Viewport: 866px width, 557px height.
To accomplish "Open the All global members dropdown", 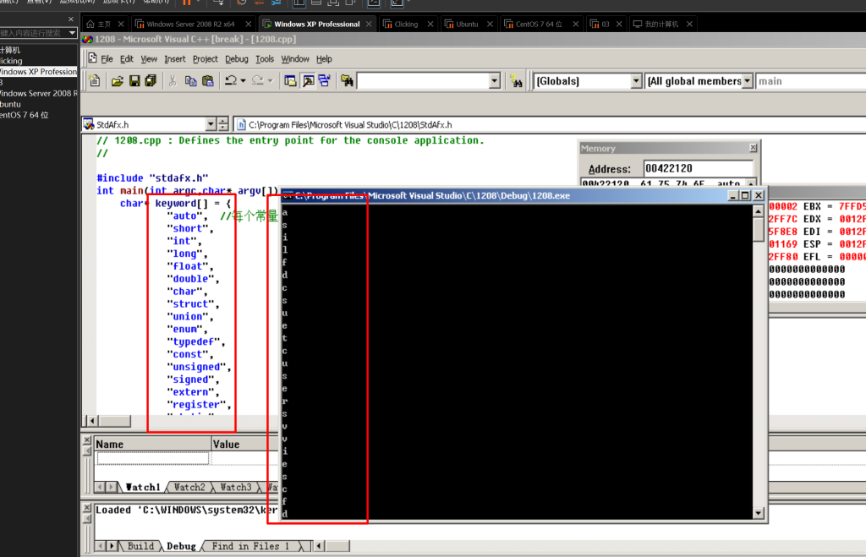I will click(x=748, y=81).
